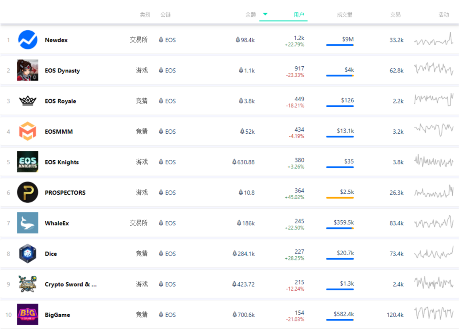The width and height of the screenshot is (461, 330).
Task: Open the EOSMMM name link
Action: [x=59, y=132]
